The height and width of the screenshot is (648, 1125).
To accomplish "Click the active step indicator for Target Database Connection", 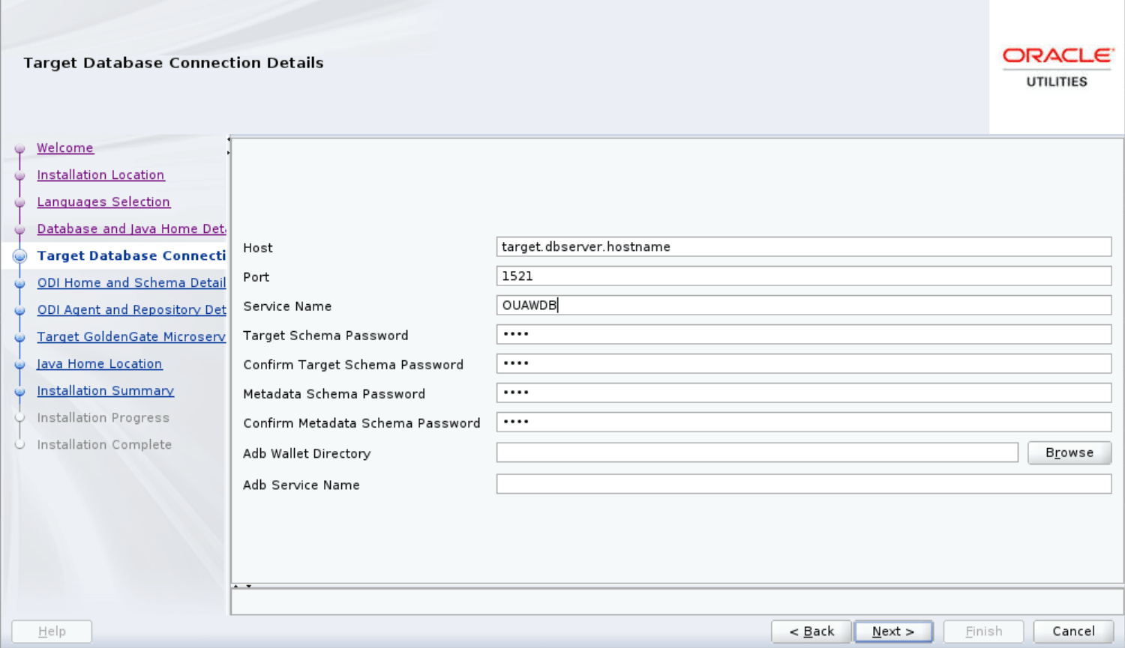I will 19,256.
